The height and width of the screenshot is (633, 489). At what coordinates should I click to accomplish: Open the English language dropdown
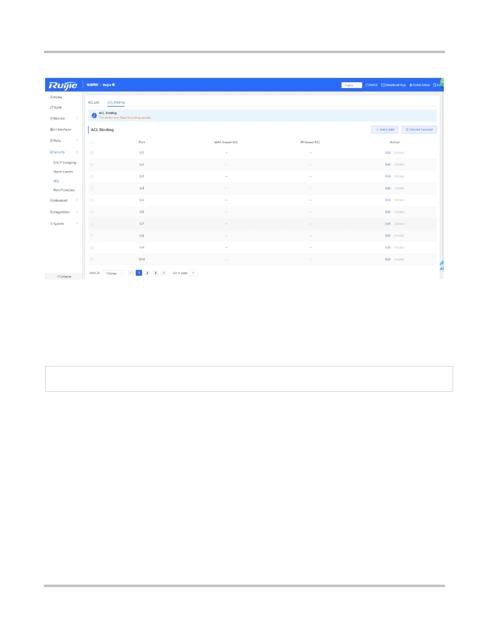point(352,85)
